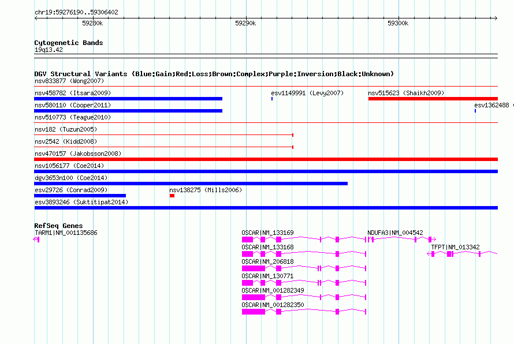Open gene label TFPT|NM_013342
Image resolution: width=514 pixels, height=344 pixels.
click(455, 248)
